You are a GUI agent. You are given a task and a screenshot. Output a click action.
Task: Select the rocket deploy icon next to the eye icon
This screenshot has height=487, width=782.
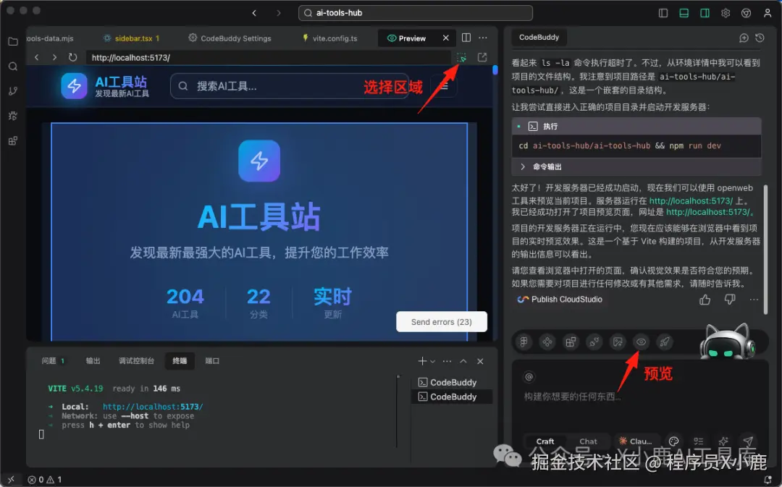[665, 342]
